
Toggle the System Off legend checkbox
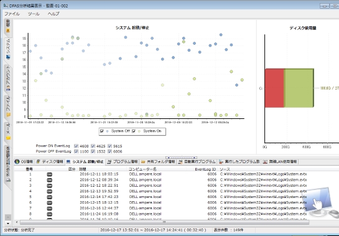click(101, 131)
